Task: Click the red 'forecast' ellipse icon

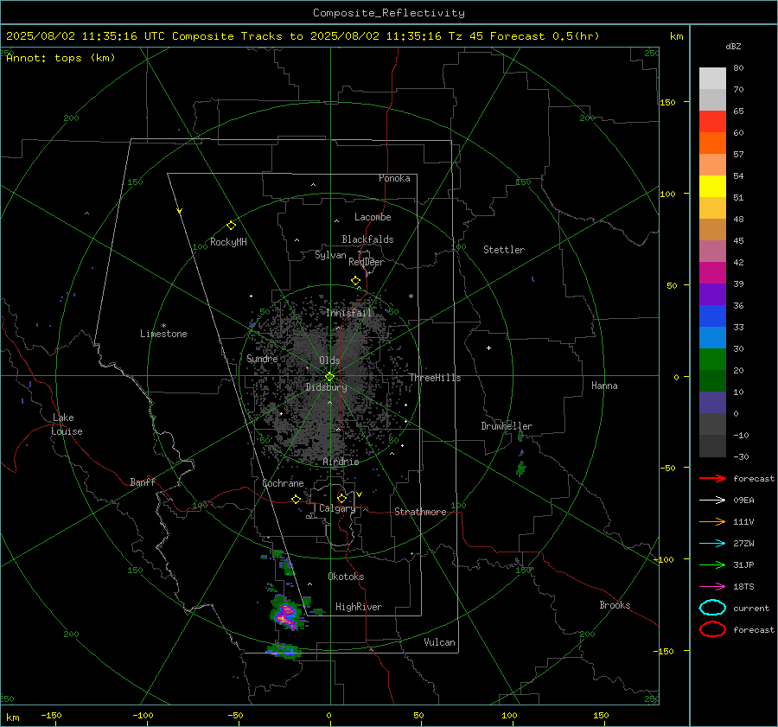Action: [x=712, y=629]
